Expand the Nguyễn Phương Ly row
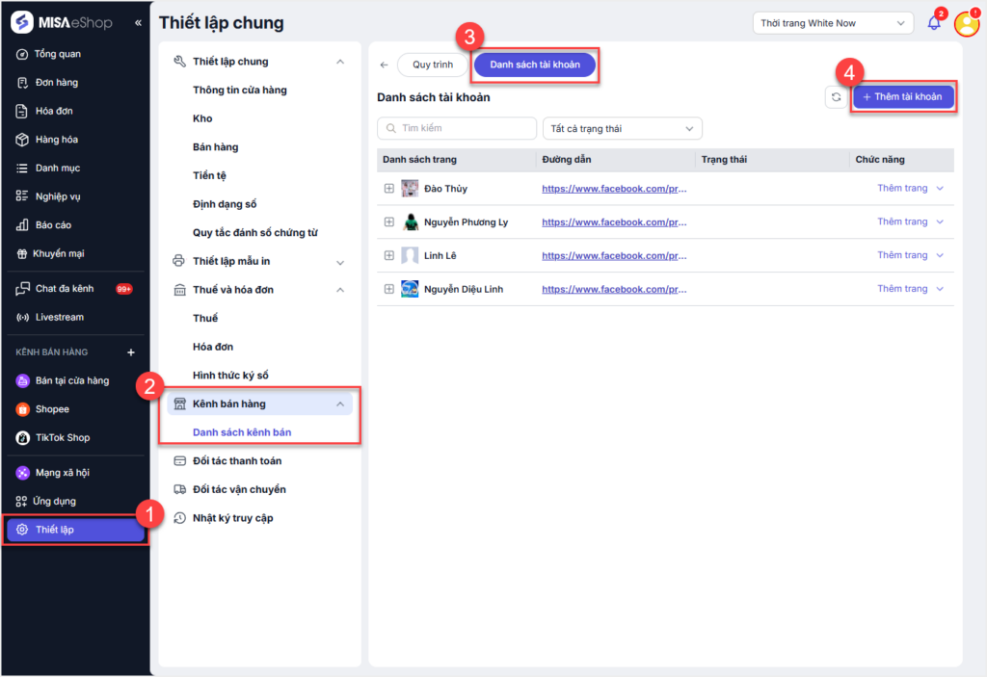 coord(389,222)
